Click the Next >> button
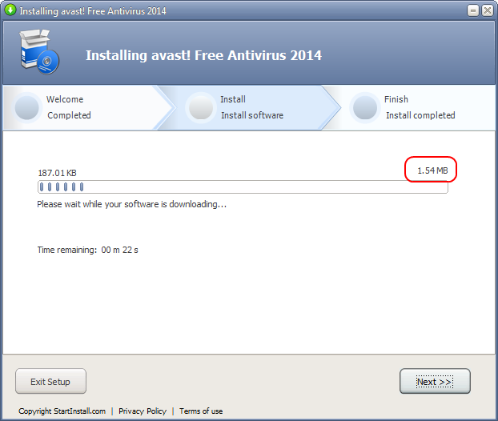 point(435,381)
